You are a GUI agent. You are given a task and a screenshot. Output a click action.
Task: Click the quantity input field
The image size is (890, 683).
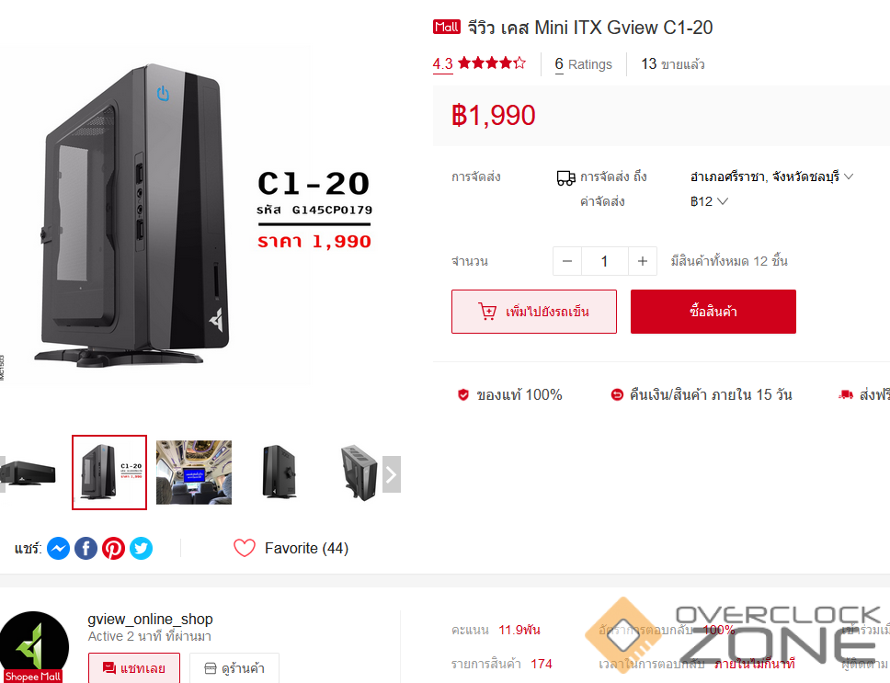tap(604, 261)
